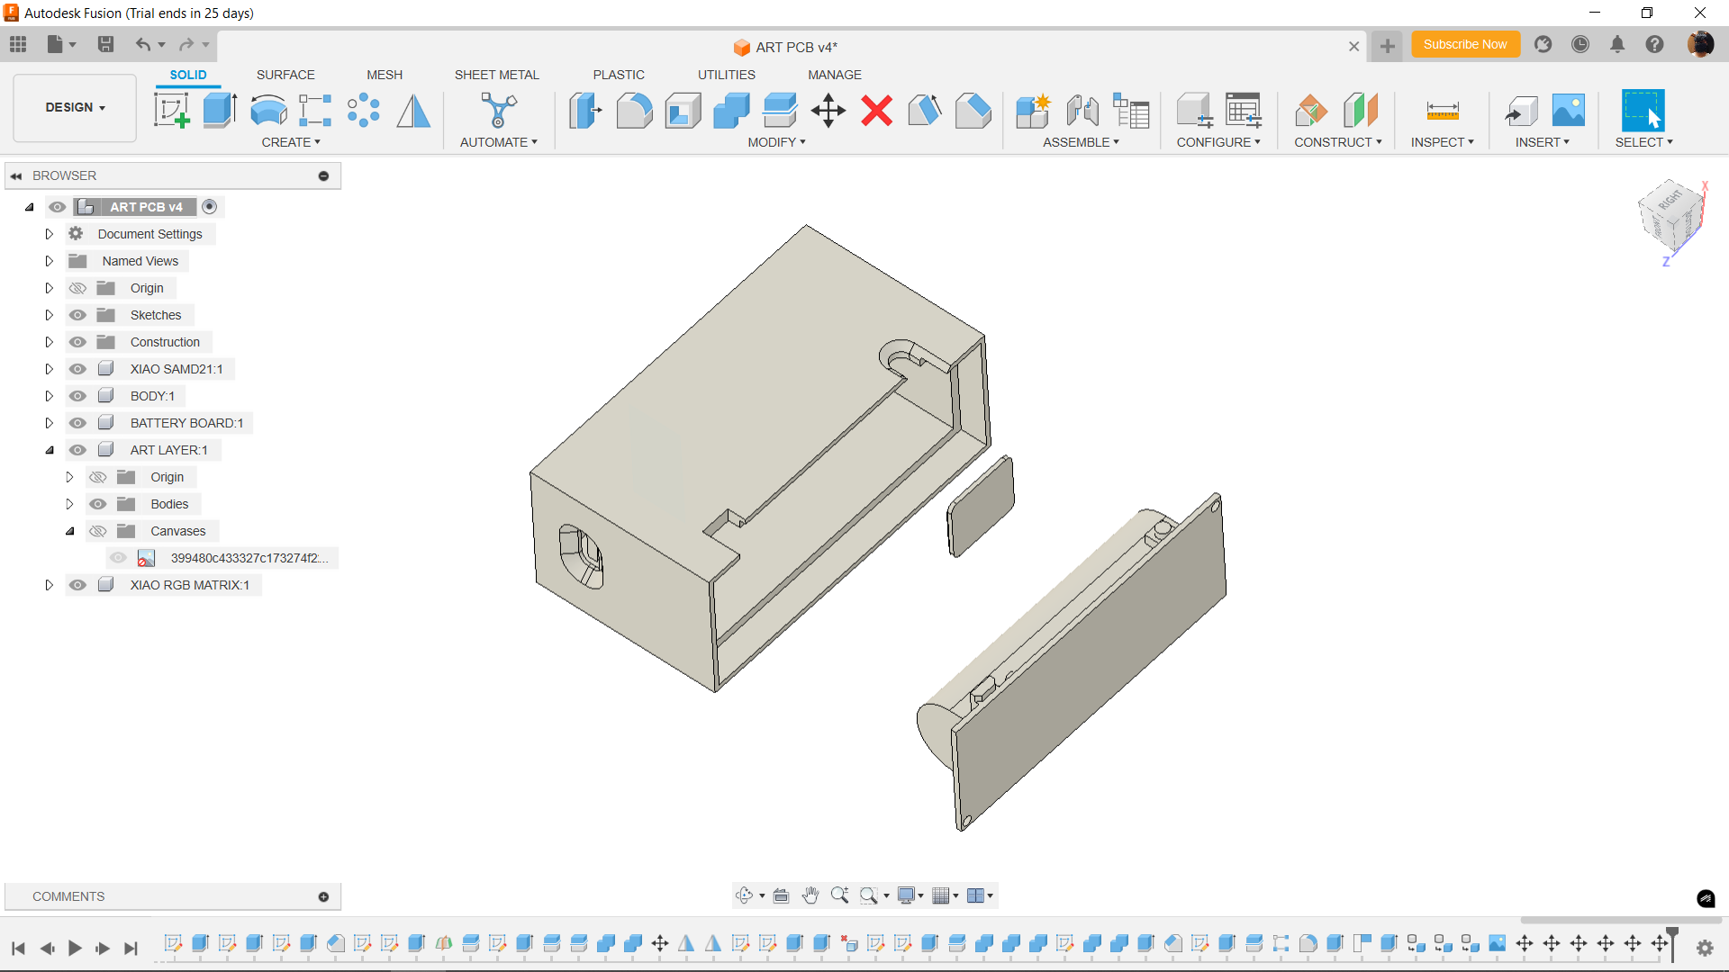This screenshot has height=972, width=1729.
Task: Open the CONSTRUCT dropdown menu
Action: pos(1337,142)
